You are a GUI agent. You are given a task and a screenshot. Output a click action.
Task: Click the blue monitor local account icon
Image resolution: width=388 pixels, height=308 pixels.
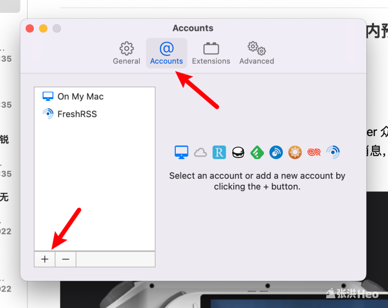[x=181, y=152]
